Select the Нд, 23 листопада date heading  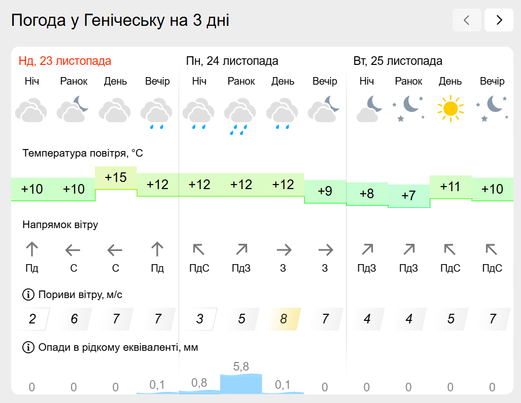pos(65,61)
